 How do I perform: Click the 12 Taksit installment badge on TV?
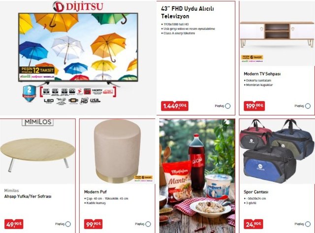(x=37, y=70)
